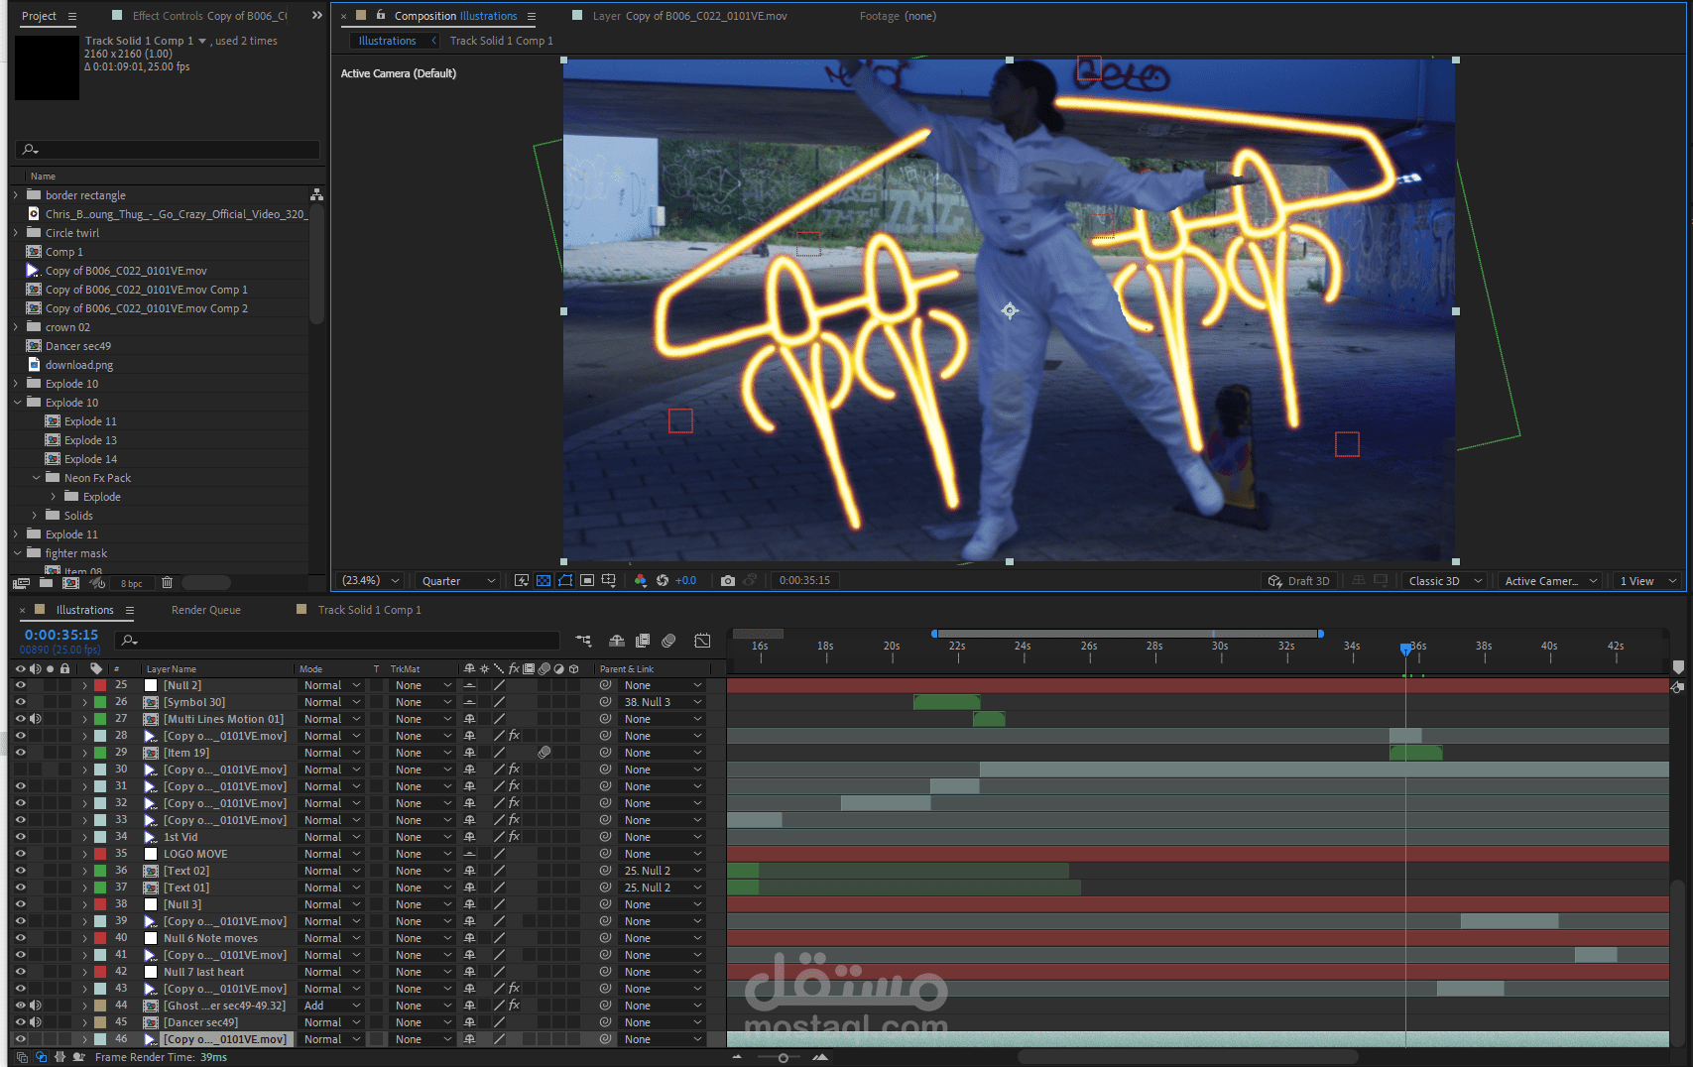Delete selected project item with trash icon
This screenshot has height=1067, width=1693.
(167, 583)
